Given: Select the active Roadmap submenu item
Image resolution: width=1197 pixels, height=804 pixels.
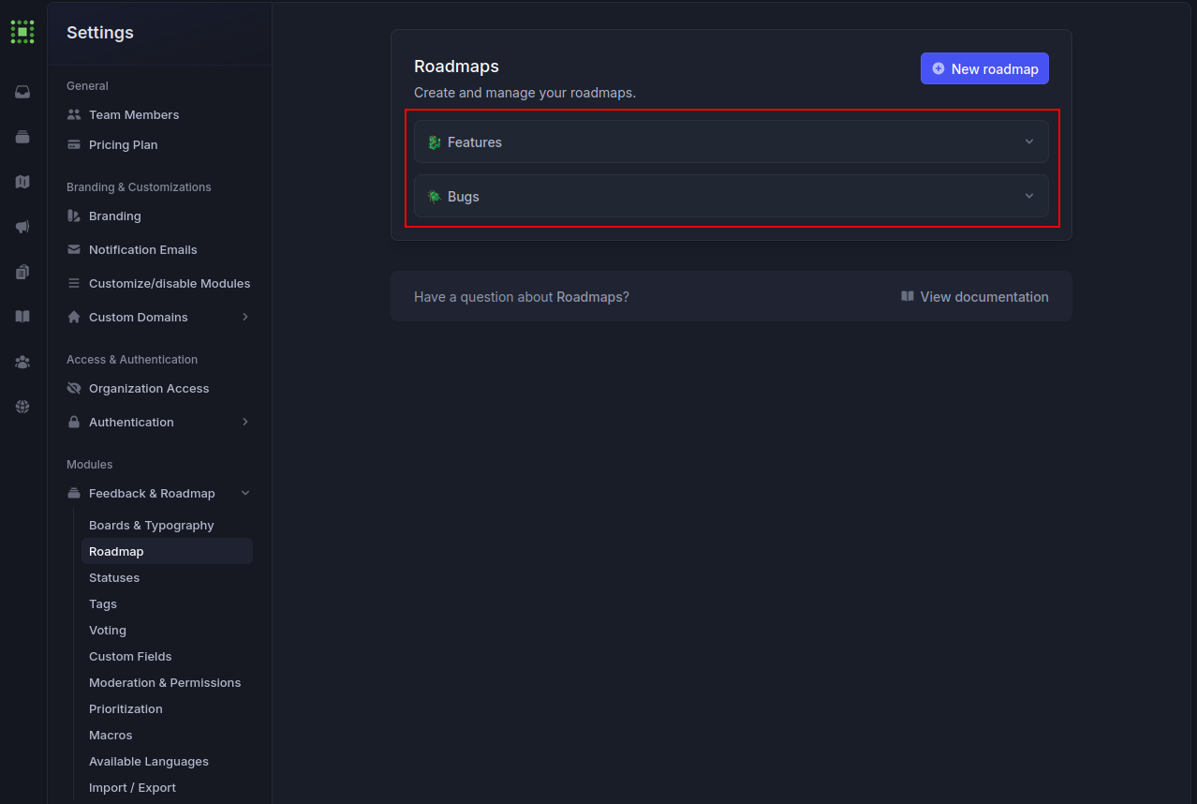Looking at the screenshot, I should pos(167,551).
